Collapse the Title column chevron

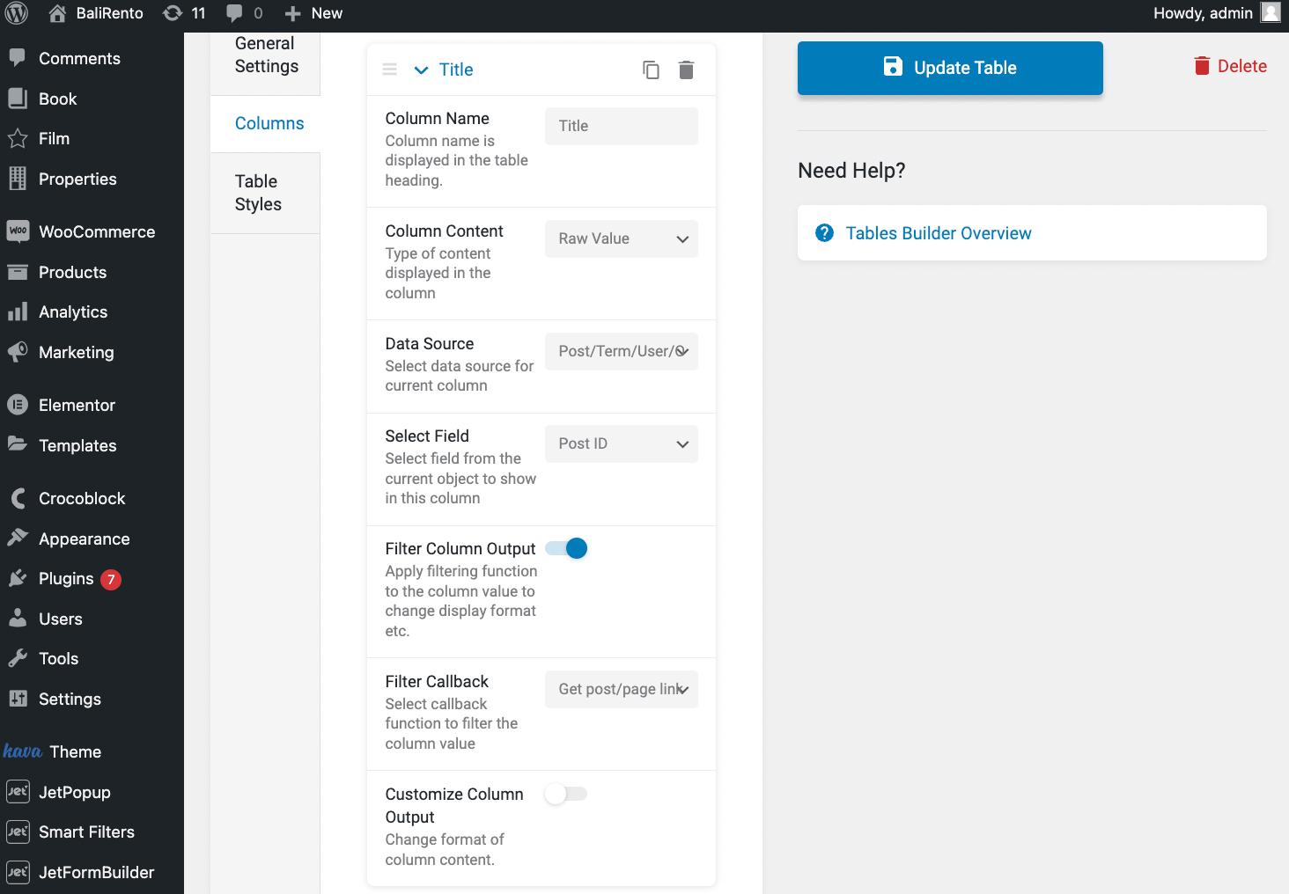pyautogui.click(x=421, y=70)
